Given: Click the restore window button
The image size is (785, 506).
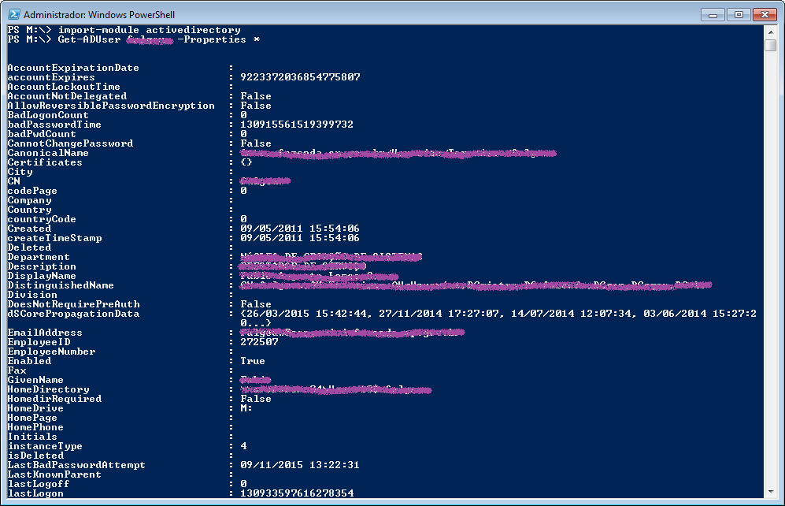Looking at the screenshot, I should [739, 13].
